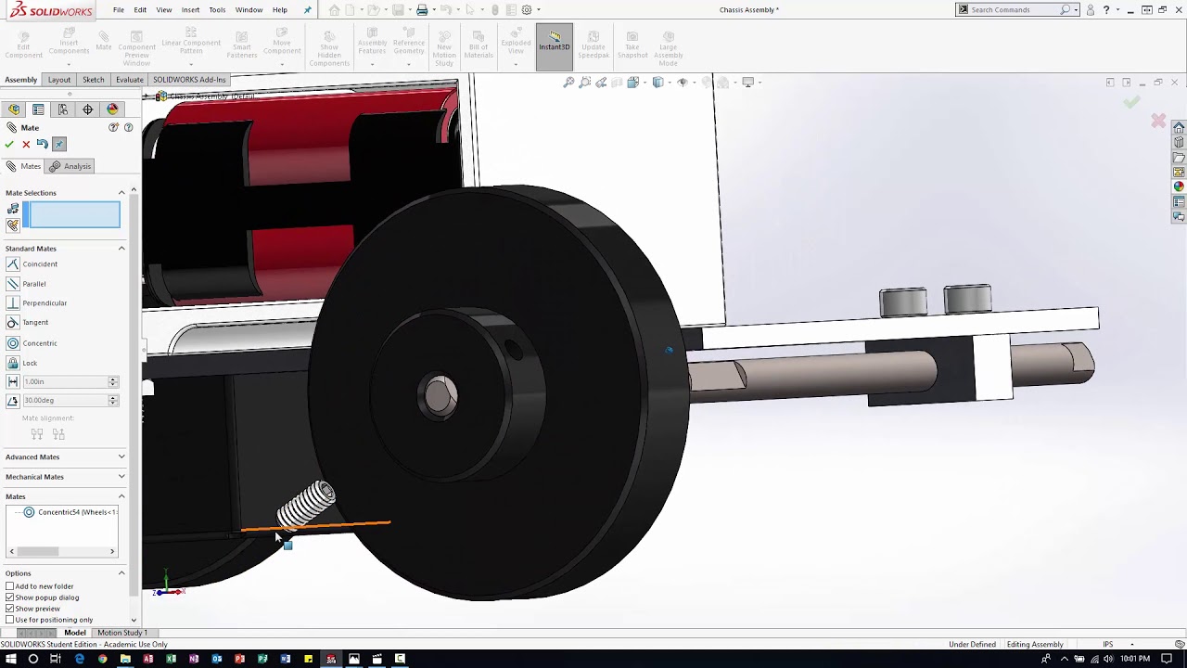The image size is (1187, 668).
Task: Click the angle value field 30.00deg
Action: point(65,400)
